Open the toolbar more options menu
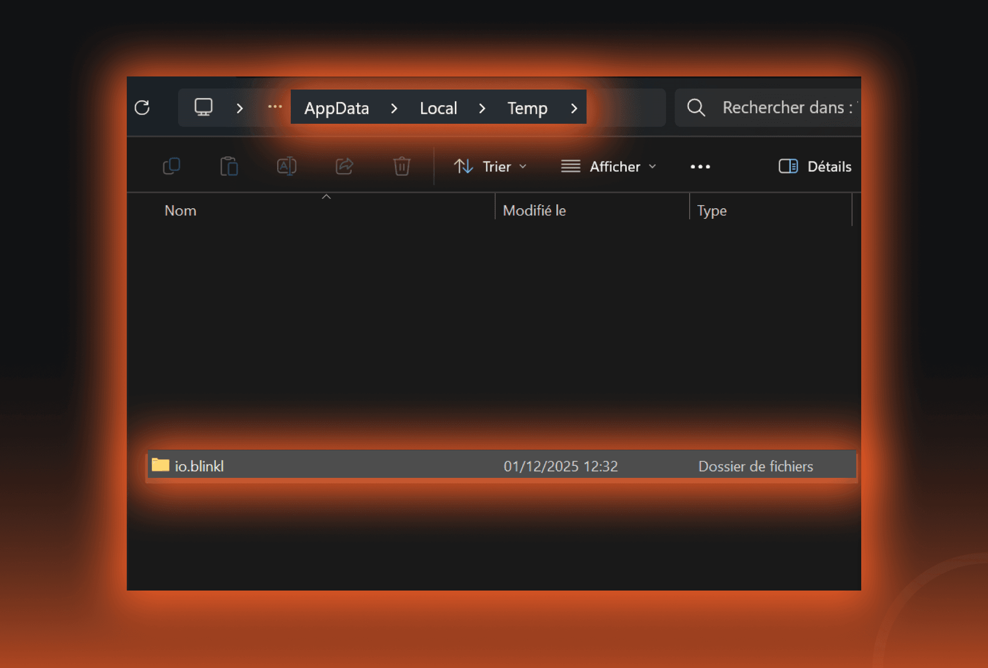The image size is (988, 668). point(700,166)
